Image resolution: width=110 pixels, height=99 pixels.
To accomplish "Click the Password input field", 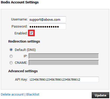I will [47, 26].
